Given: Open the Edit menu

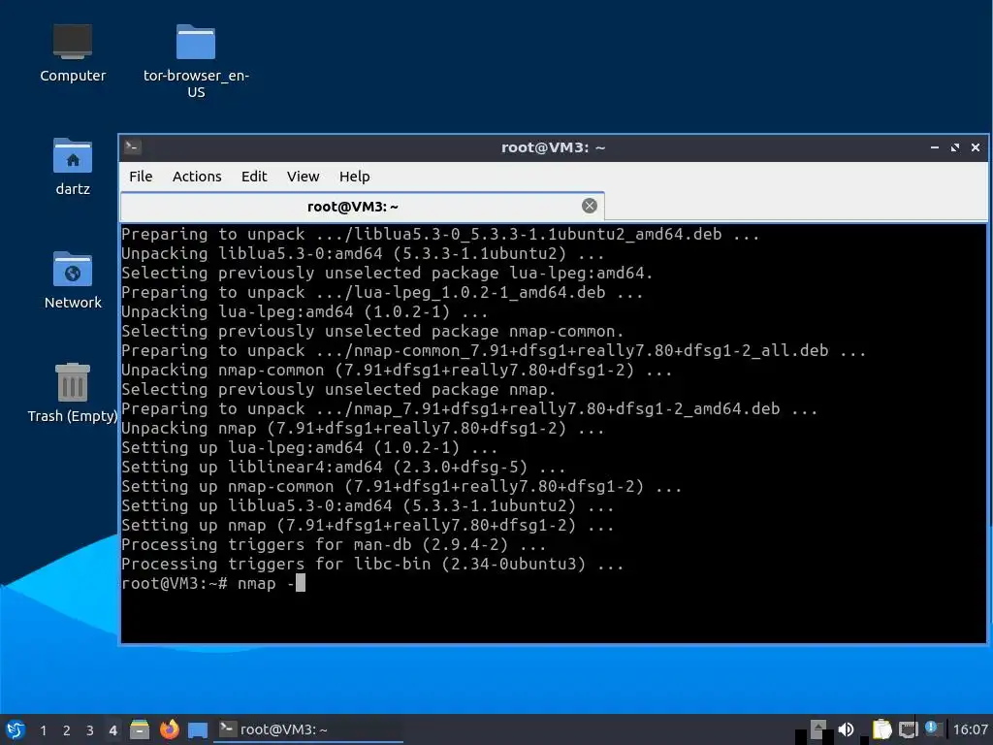Looking at the screenshot, I should click(x=254, y=177).
